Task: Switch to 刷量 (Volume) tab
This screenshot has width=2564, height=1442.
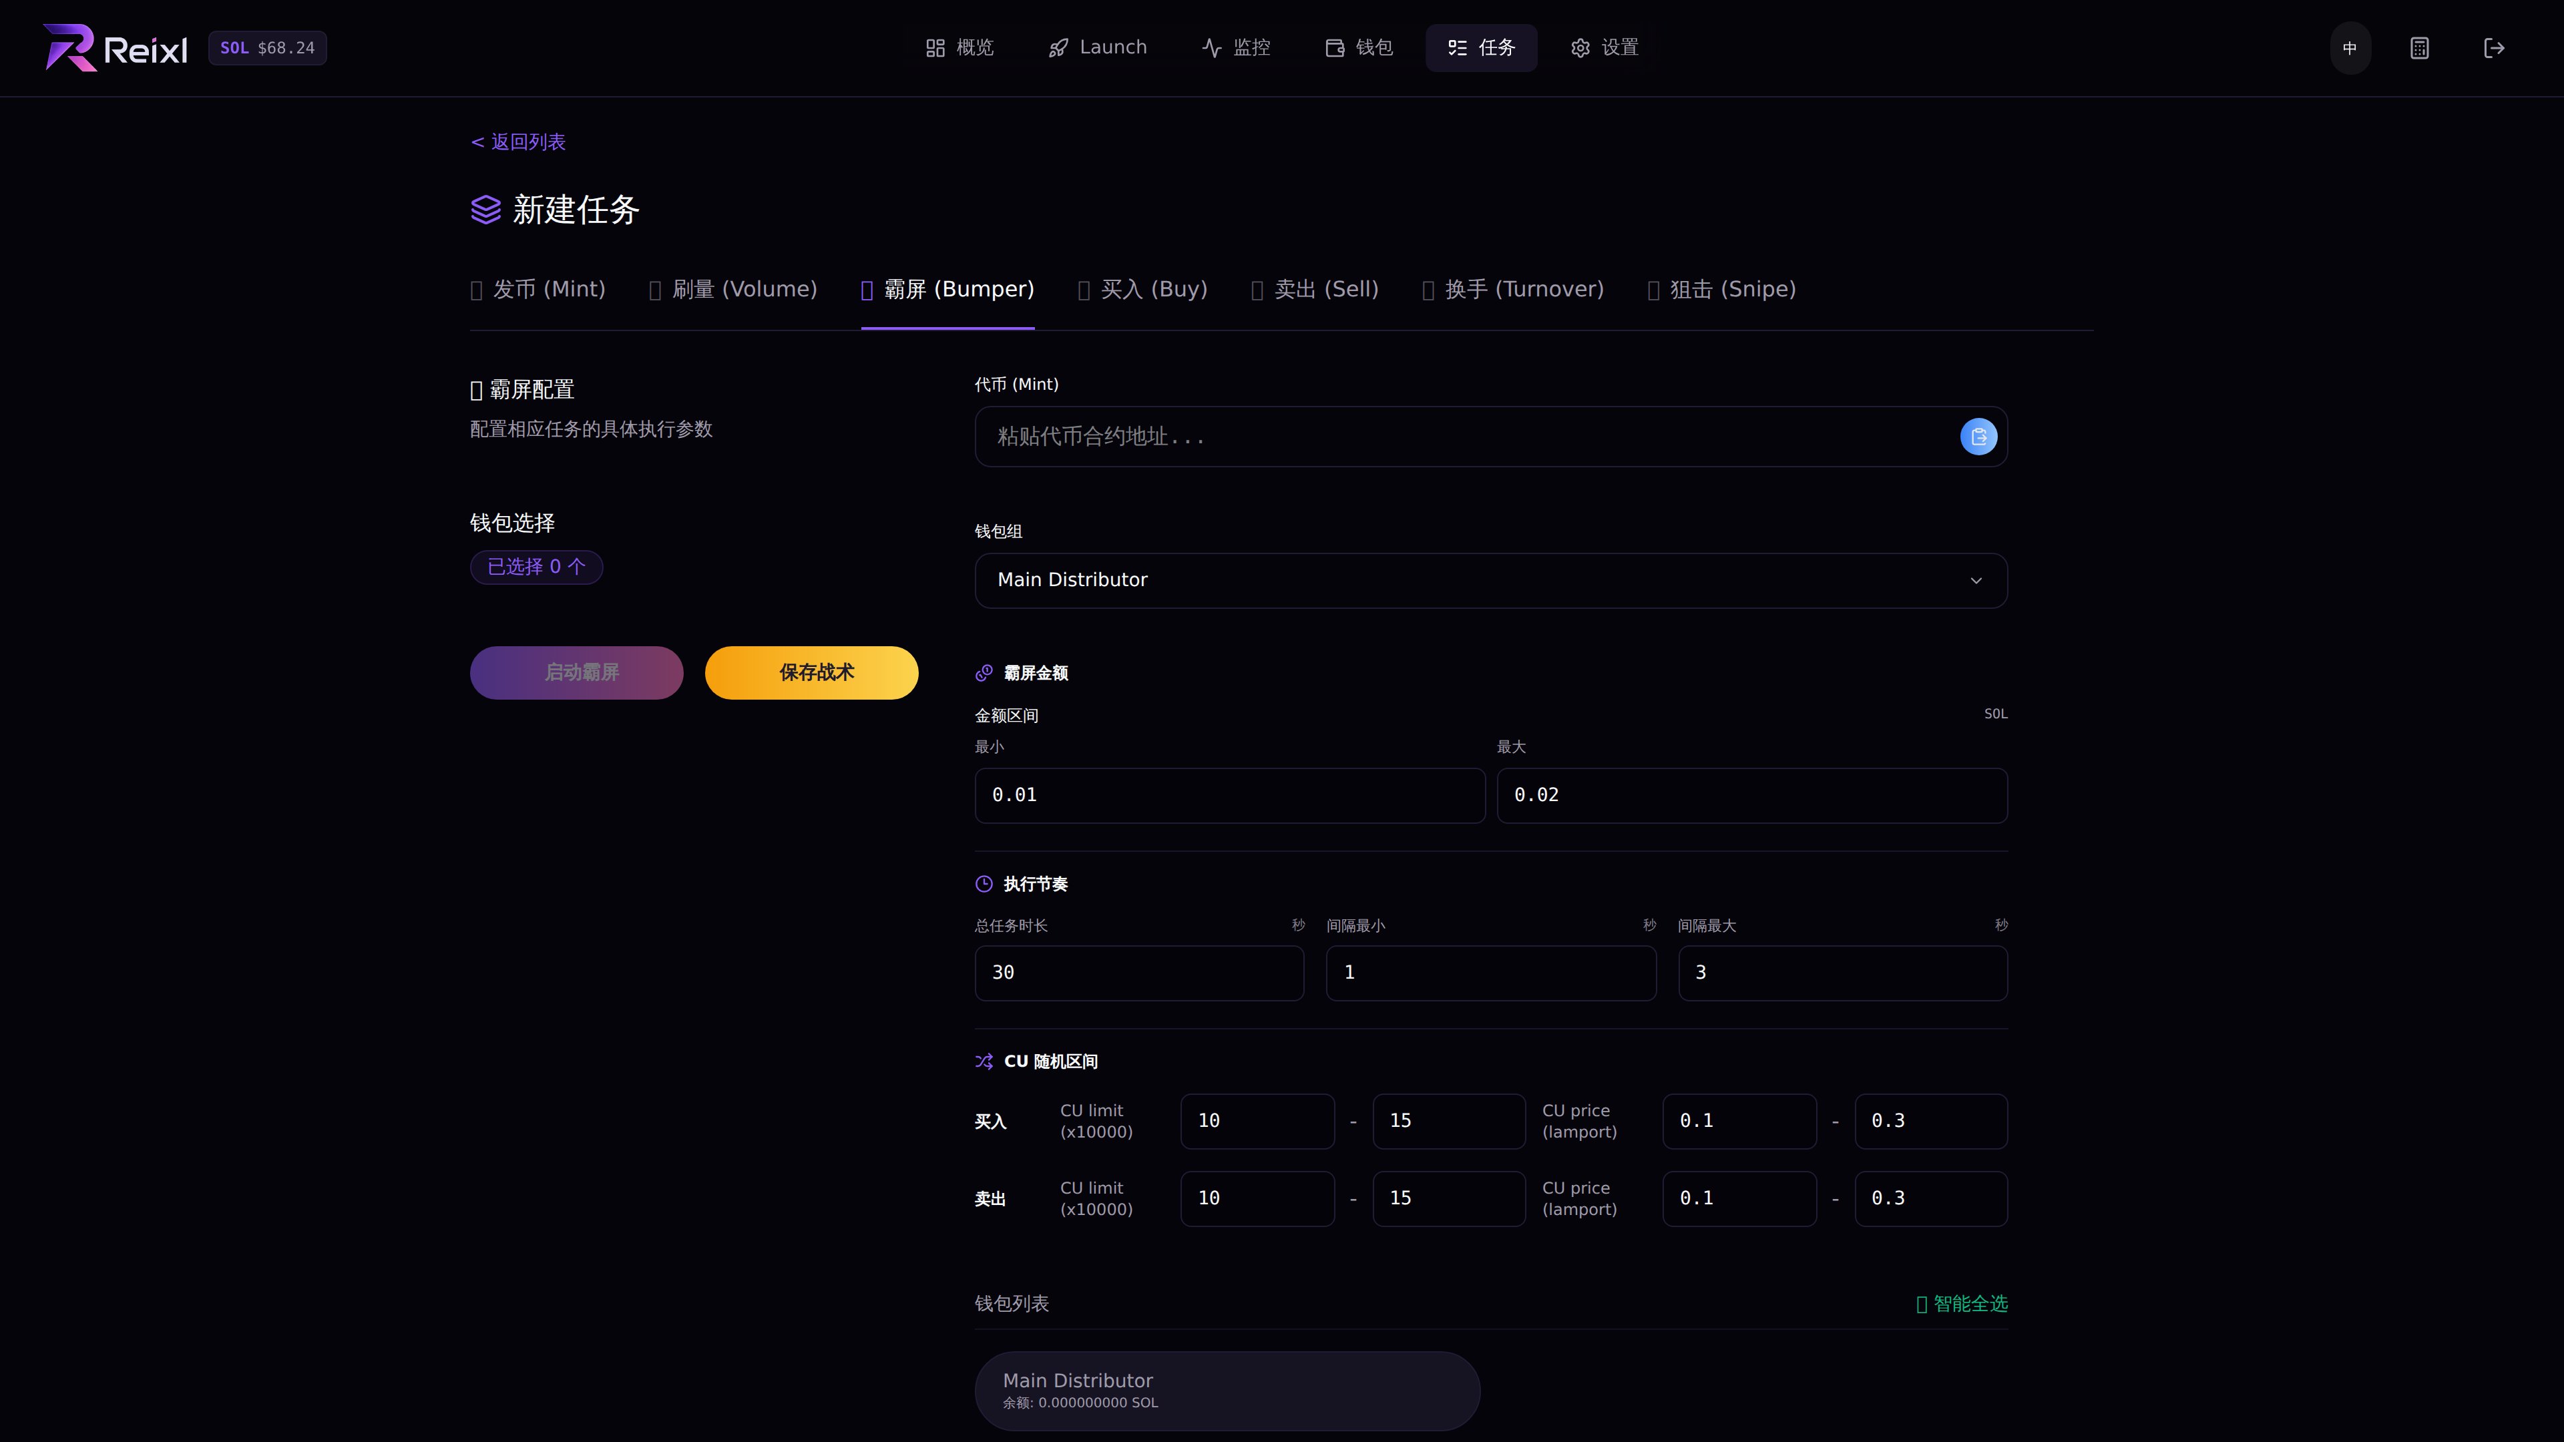Action: pyautogui.click(x=732, y=290)
